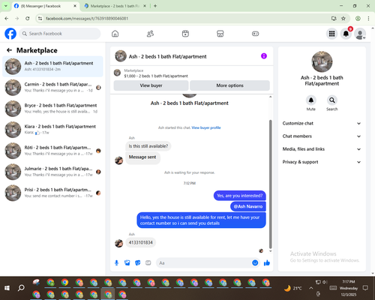Screen dimensions: 375x300
Task: Click the reload page icon
Action: [28, 18]
